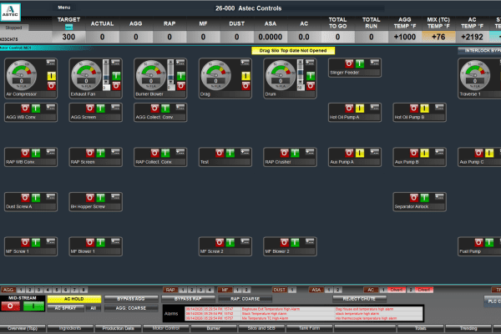The image size is (501, 334).
Task: Stop the Exhaust Fan motor
Action: click(116, 86)
